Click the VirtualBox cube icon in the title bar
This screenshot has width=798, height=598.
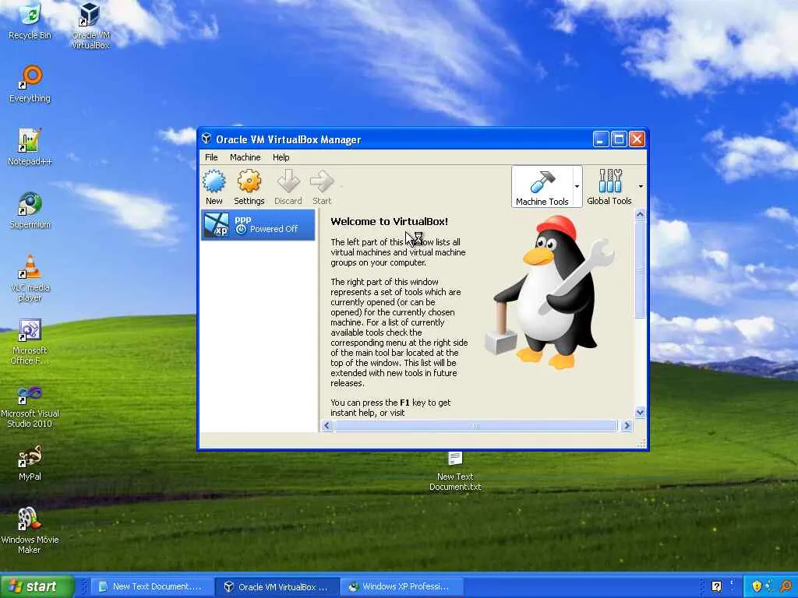[206, 139]
